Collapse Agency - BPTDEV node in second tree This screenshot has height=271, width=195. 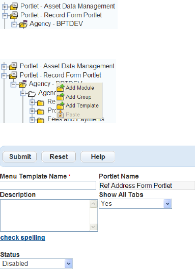pos(13,85)
